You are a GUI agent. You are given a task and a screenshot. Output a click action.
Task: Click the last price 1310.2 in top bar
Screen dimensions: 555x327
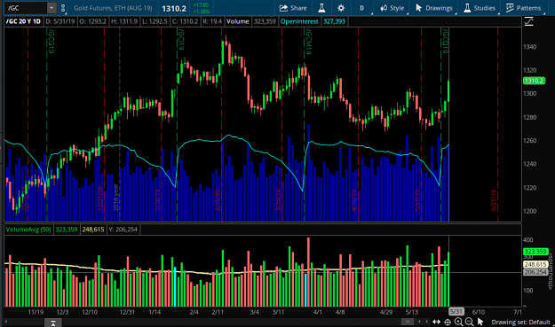point(174,8)
